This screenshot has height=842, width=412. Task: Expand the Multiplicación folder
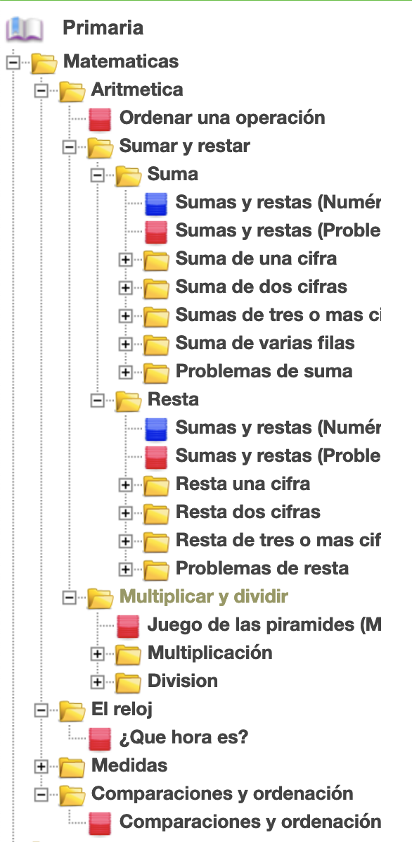click(97, 654)
